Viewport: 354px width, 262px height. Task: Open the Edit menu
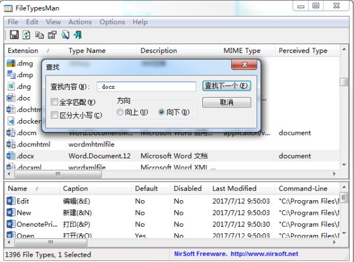[x=32, y=22]
